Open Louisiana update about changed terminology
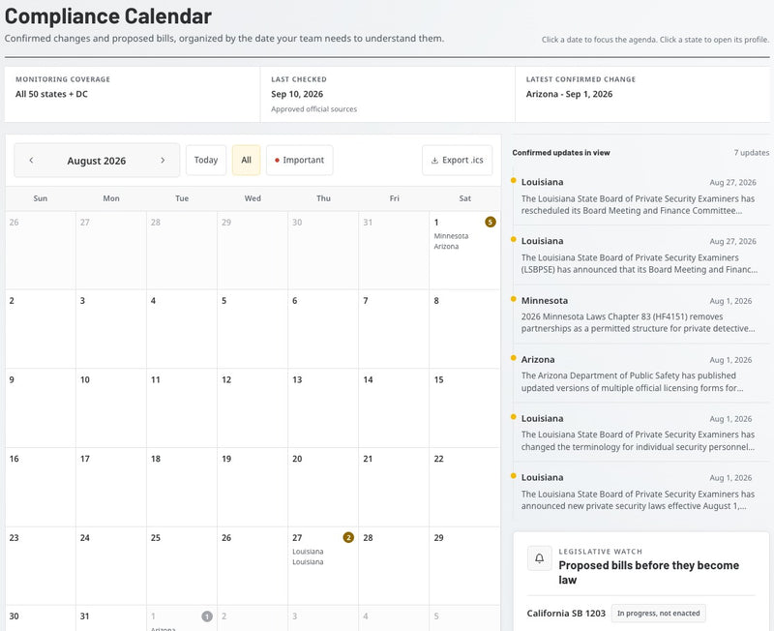Screen dimensions: 774x631 tap(640, 433)
